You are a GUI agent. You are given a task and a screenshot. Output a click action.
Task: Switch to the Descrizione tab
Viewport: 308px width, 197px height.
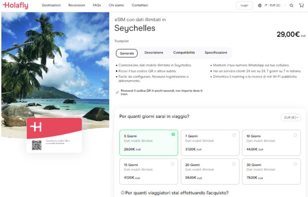click(154, 53)
